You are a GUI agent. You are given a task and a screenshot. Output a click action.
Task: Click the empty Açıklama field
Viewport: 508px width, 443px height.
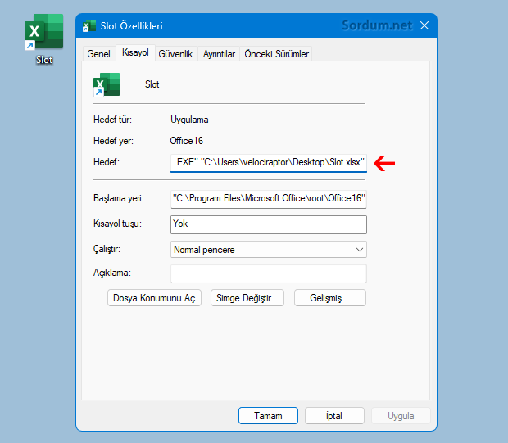269,274
